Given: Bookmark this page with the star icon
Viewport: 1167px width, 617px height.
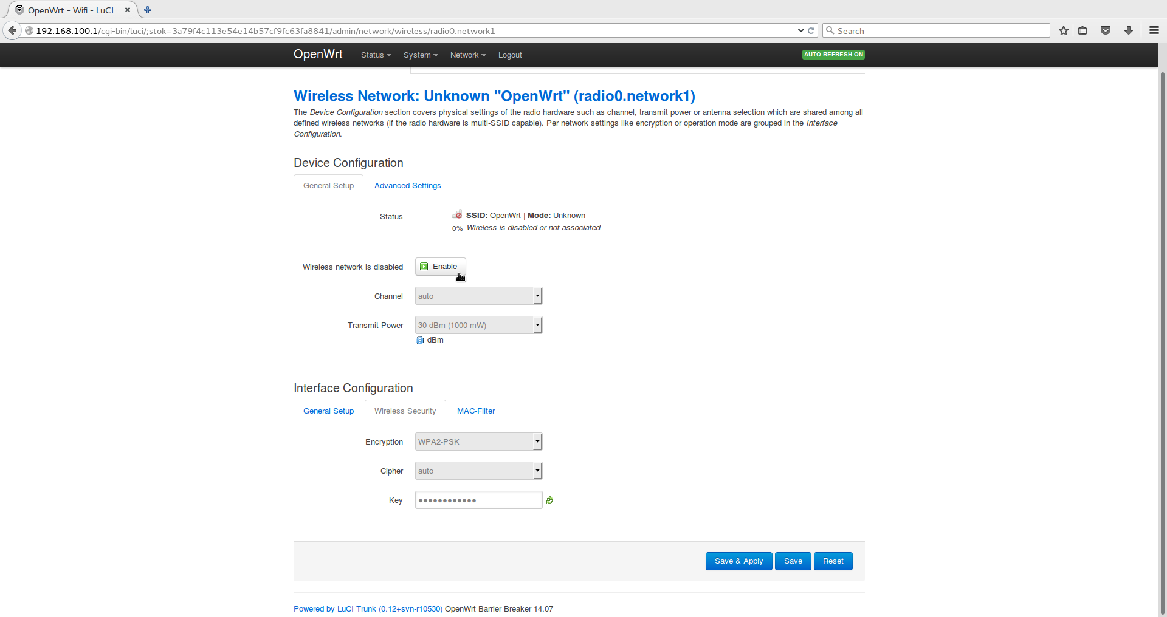Looking at the screenshot, I should tap(1063, 30).
